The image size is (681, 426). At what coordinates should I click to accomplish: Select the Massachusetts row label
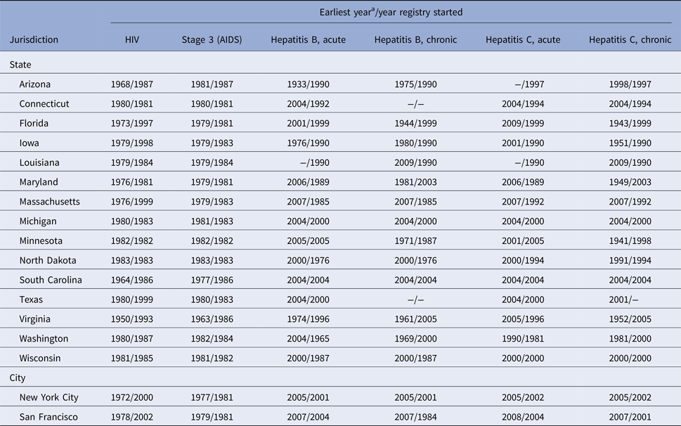pyautogui.click(x=49, y=202)
